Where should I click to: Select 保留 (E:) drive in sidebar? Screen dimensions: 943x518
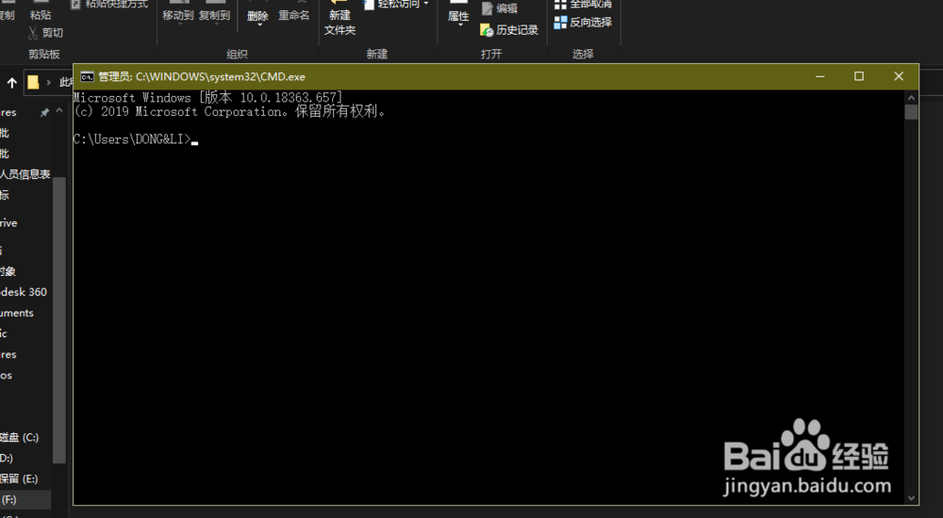pyautogui.click(x=19, y=479)
